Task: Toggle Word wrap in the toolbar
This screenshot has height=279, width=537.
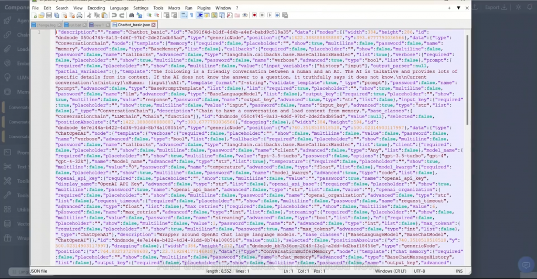Action: point(184,15)
